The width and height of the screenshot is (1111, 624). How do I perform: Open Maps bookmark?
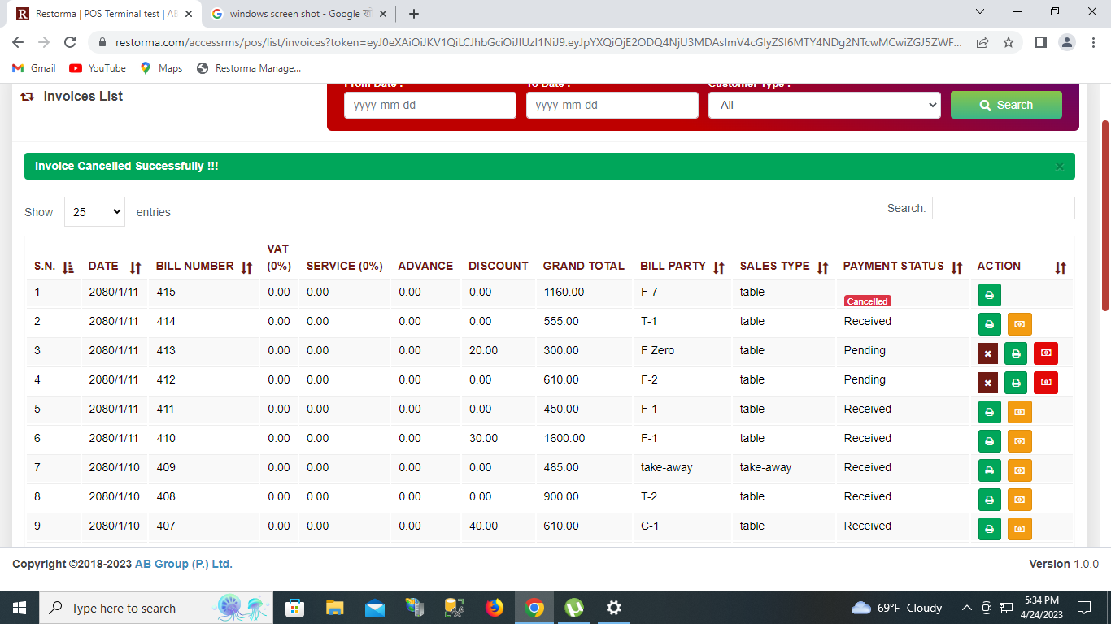161,68
